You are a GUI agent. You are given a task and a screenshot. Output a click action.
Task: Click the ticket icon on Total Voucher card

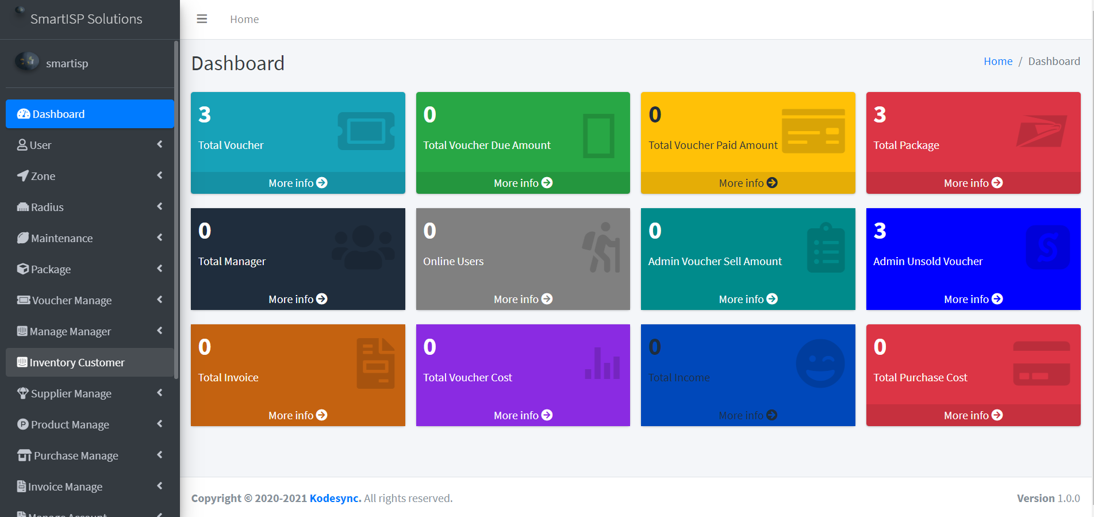pos(366,131)
